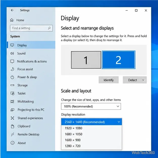Maximize the Settings window
158x158 pixels.
click(136, 10)
